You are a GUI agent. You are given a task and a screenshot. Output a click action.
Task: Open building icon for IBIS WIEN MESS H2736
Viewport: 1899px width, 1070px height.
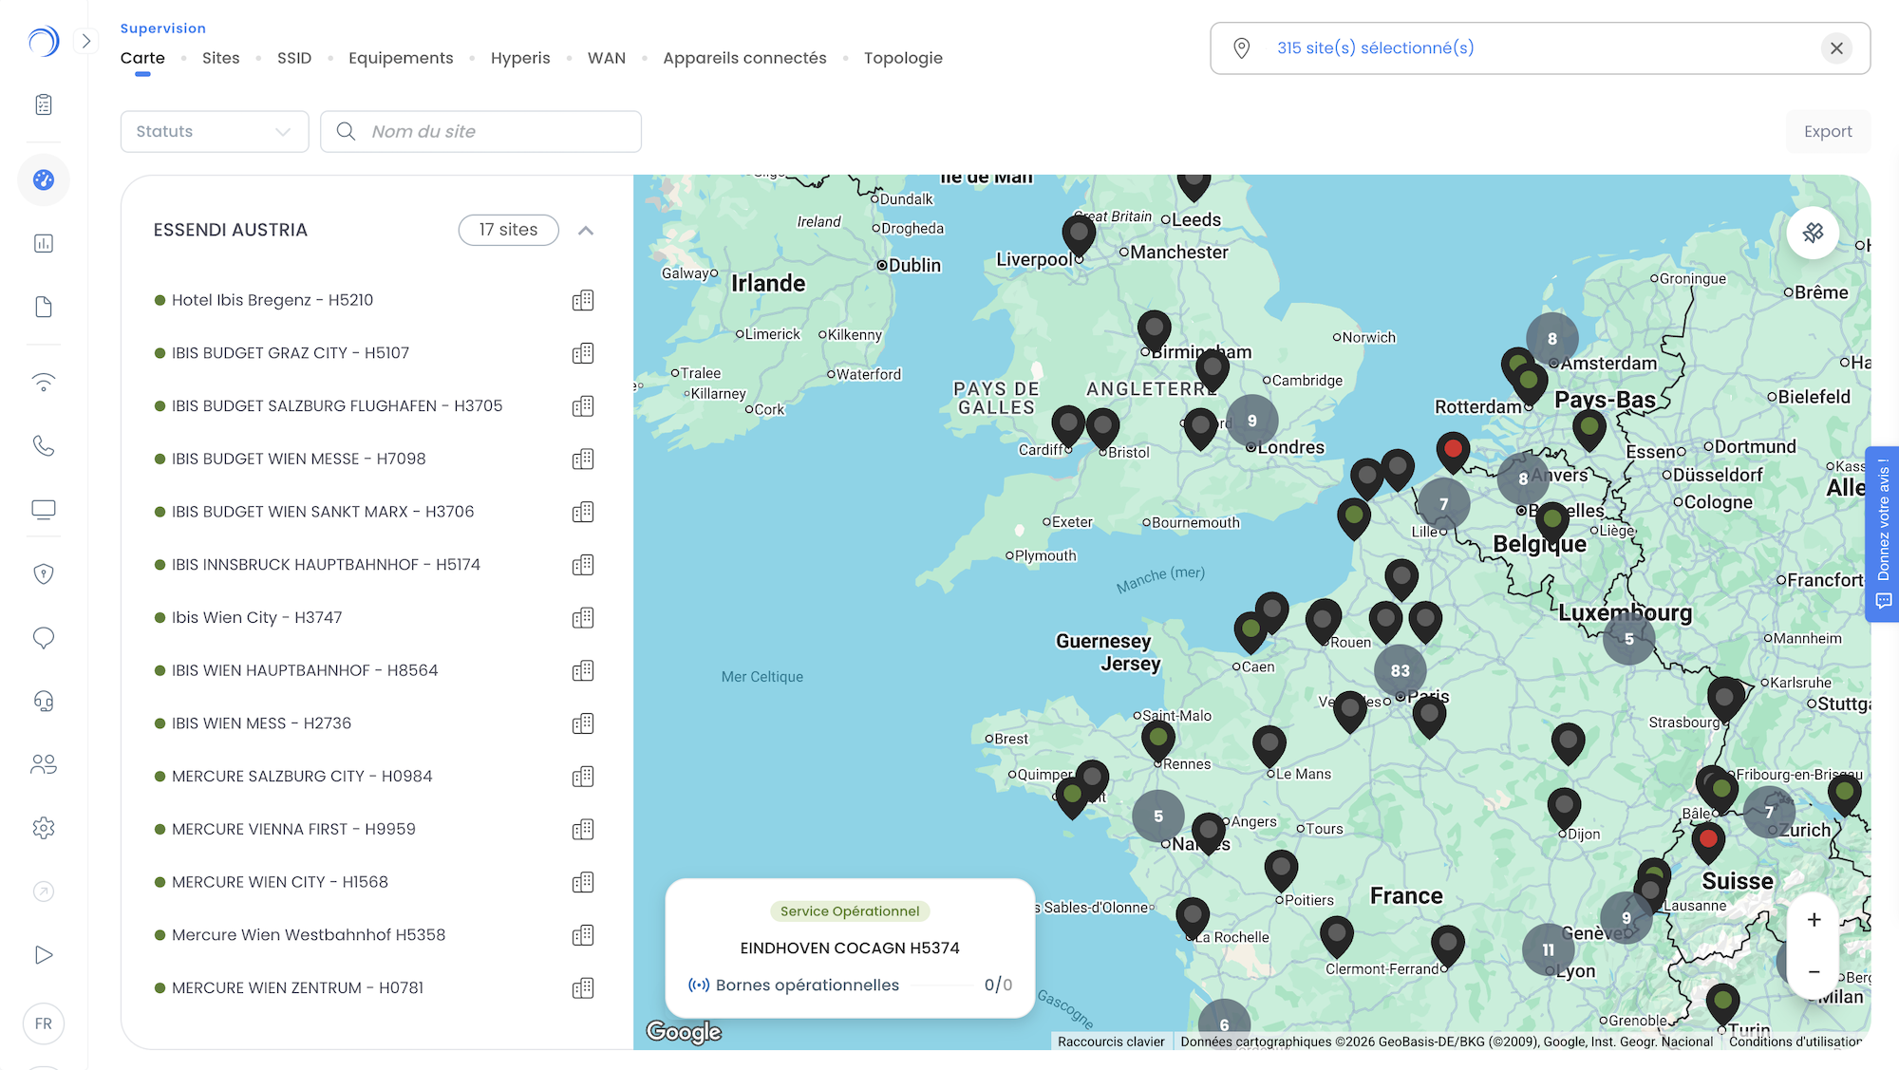coord(583,724)
